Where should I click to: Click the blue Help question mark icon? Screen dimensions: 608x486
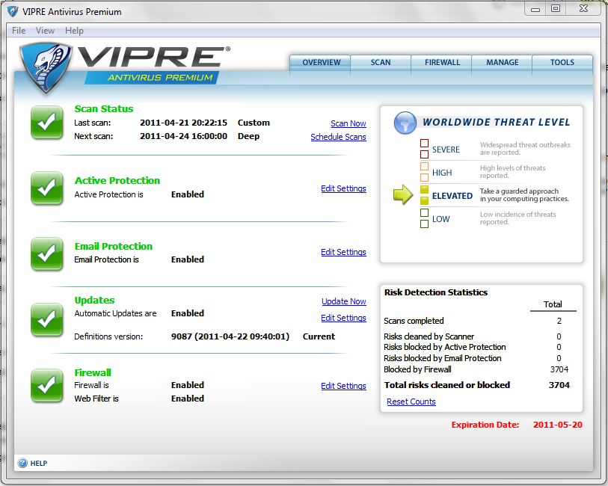(x=22, y=463)
